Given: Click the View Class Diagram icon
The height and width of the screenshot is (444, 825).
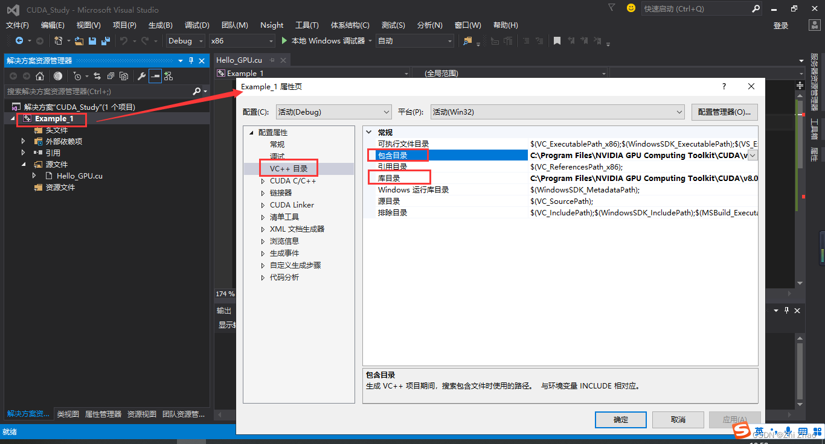Looking at the screenshot, I should click(169, 76).
